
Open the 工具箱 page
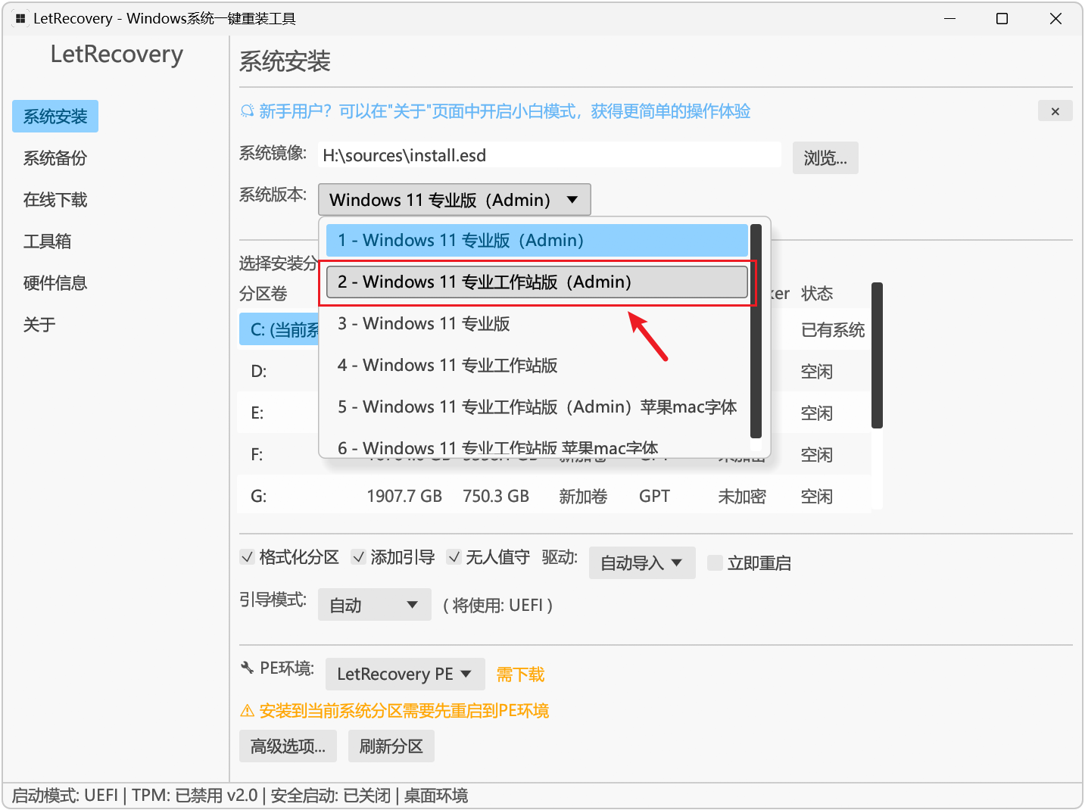click(x=47, y=241)
